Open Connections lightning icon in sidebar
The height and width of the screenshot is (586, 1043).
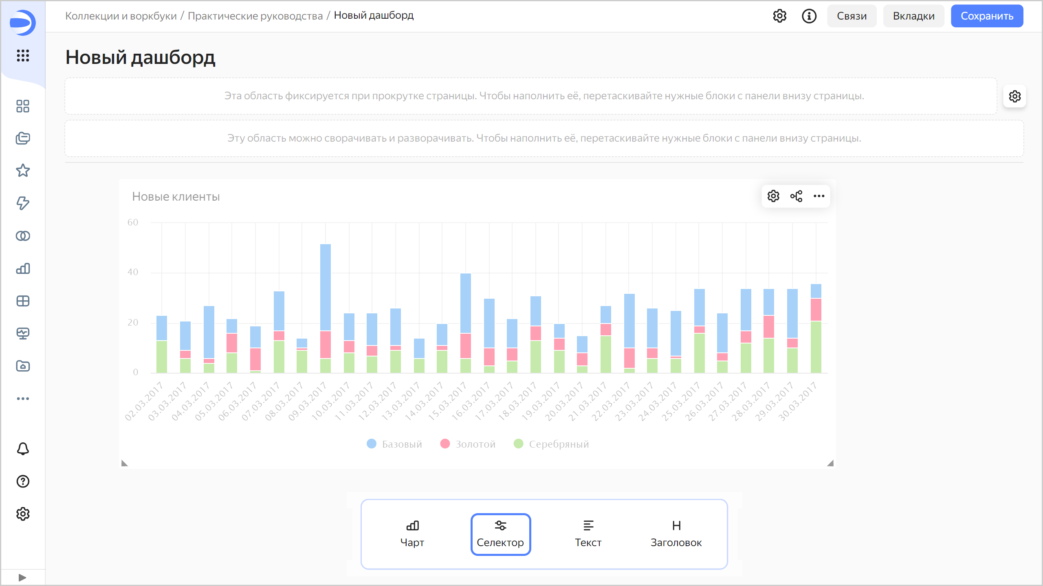pyautogui.click(x=23, y=203)
